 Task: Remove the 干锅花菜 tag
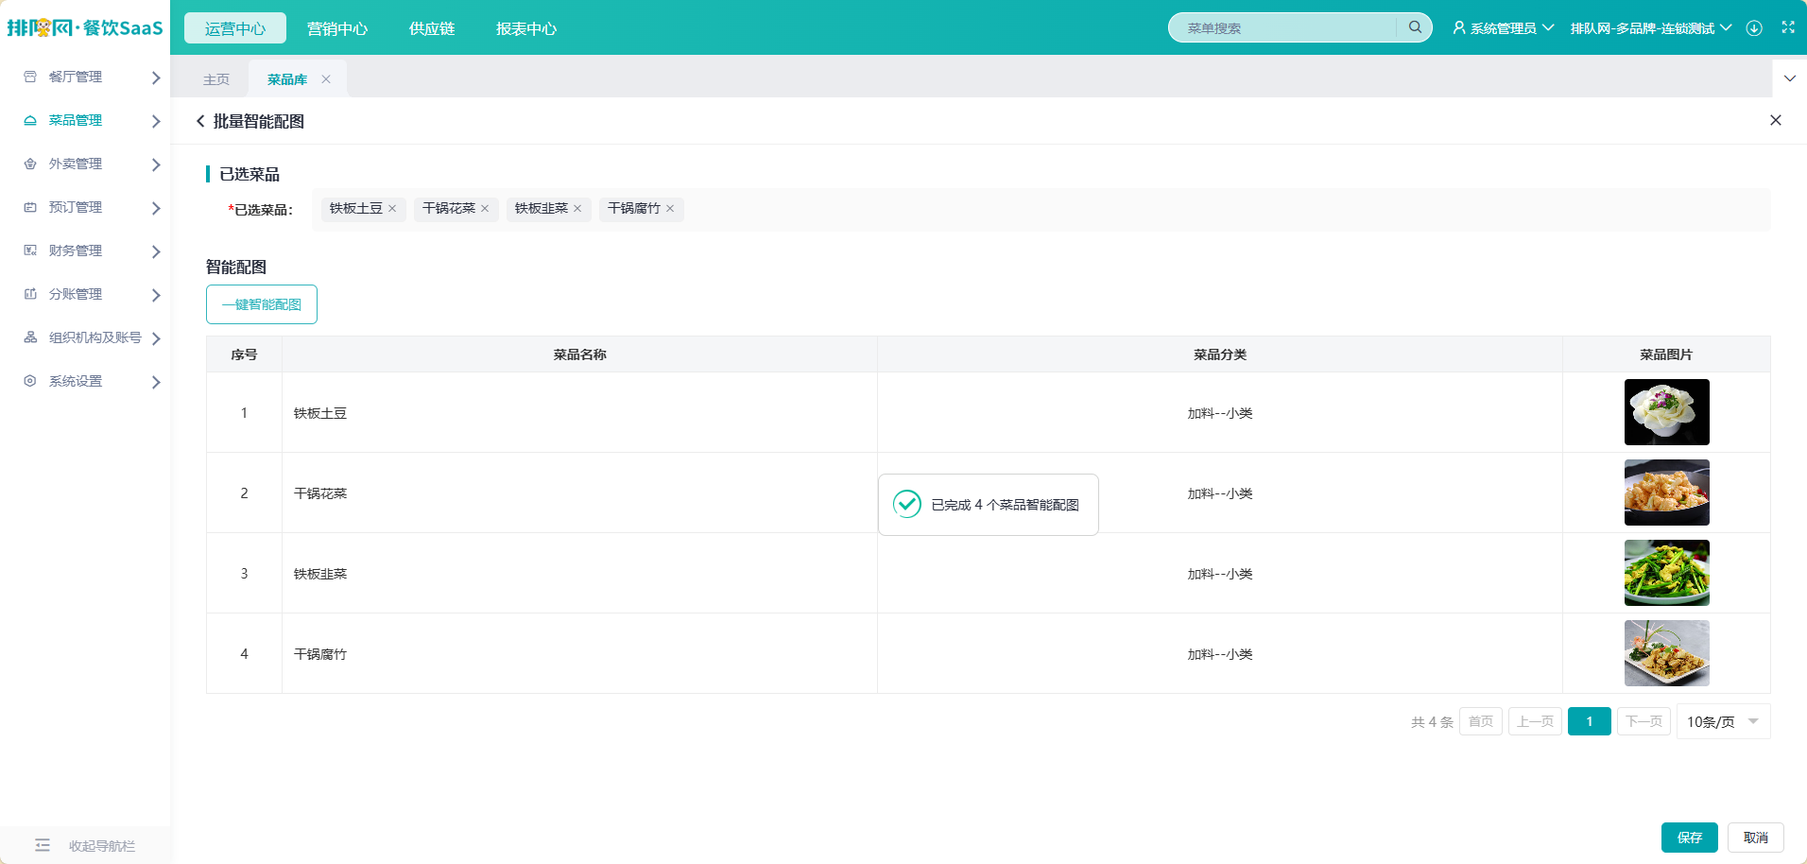coord(485,209)
